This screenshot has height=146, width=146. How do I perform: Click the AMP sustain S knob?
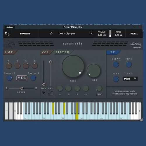(26, 66)
